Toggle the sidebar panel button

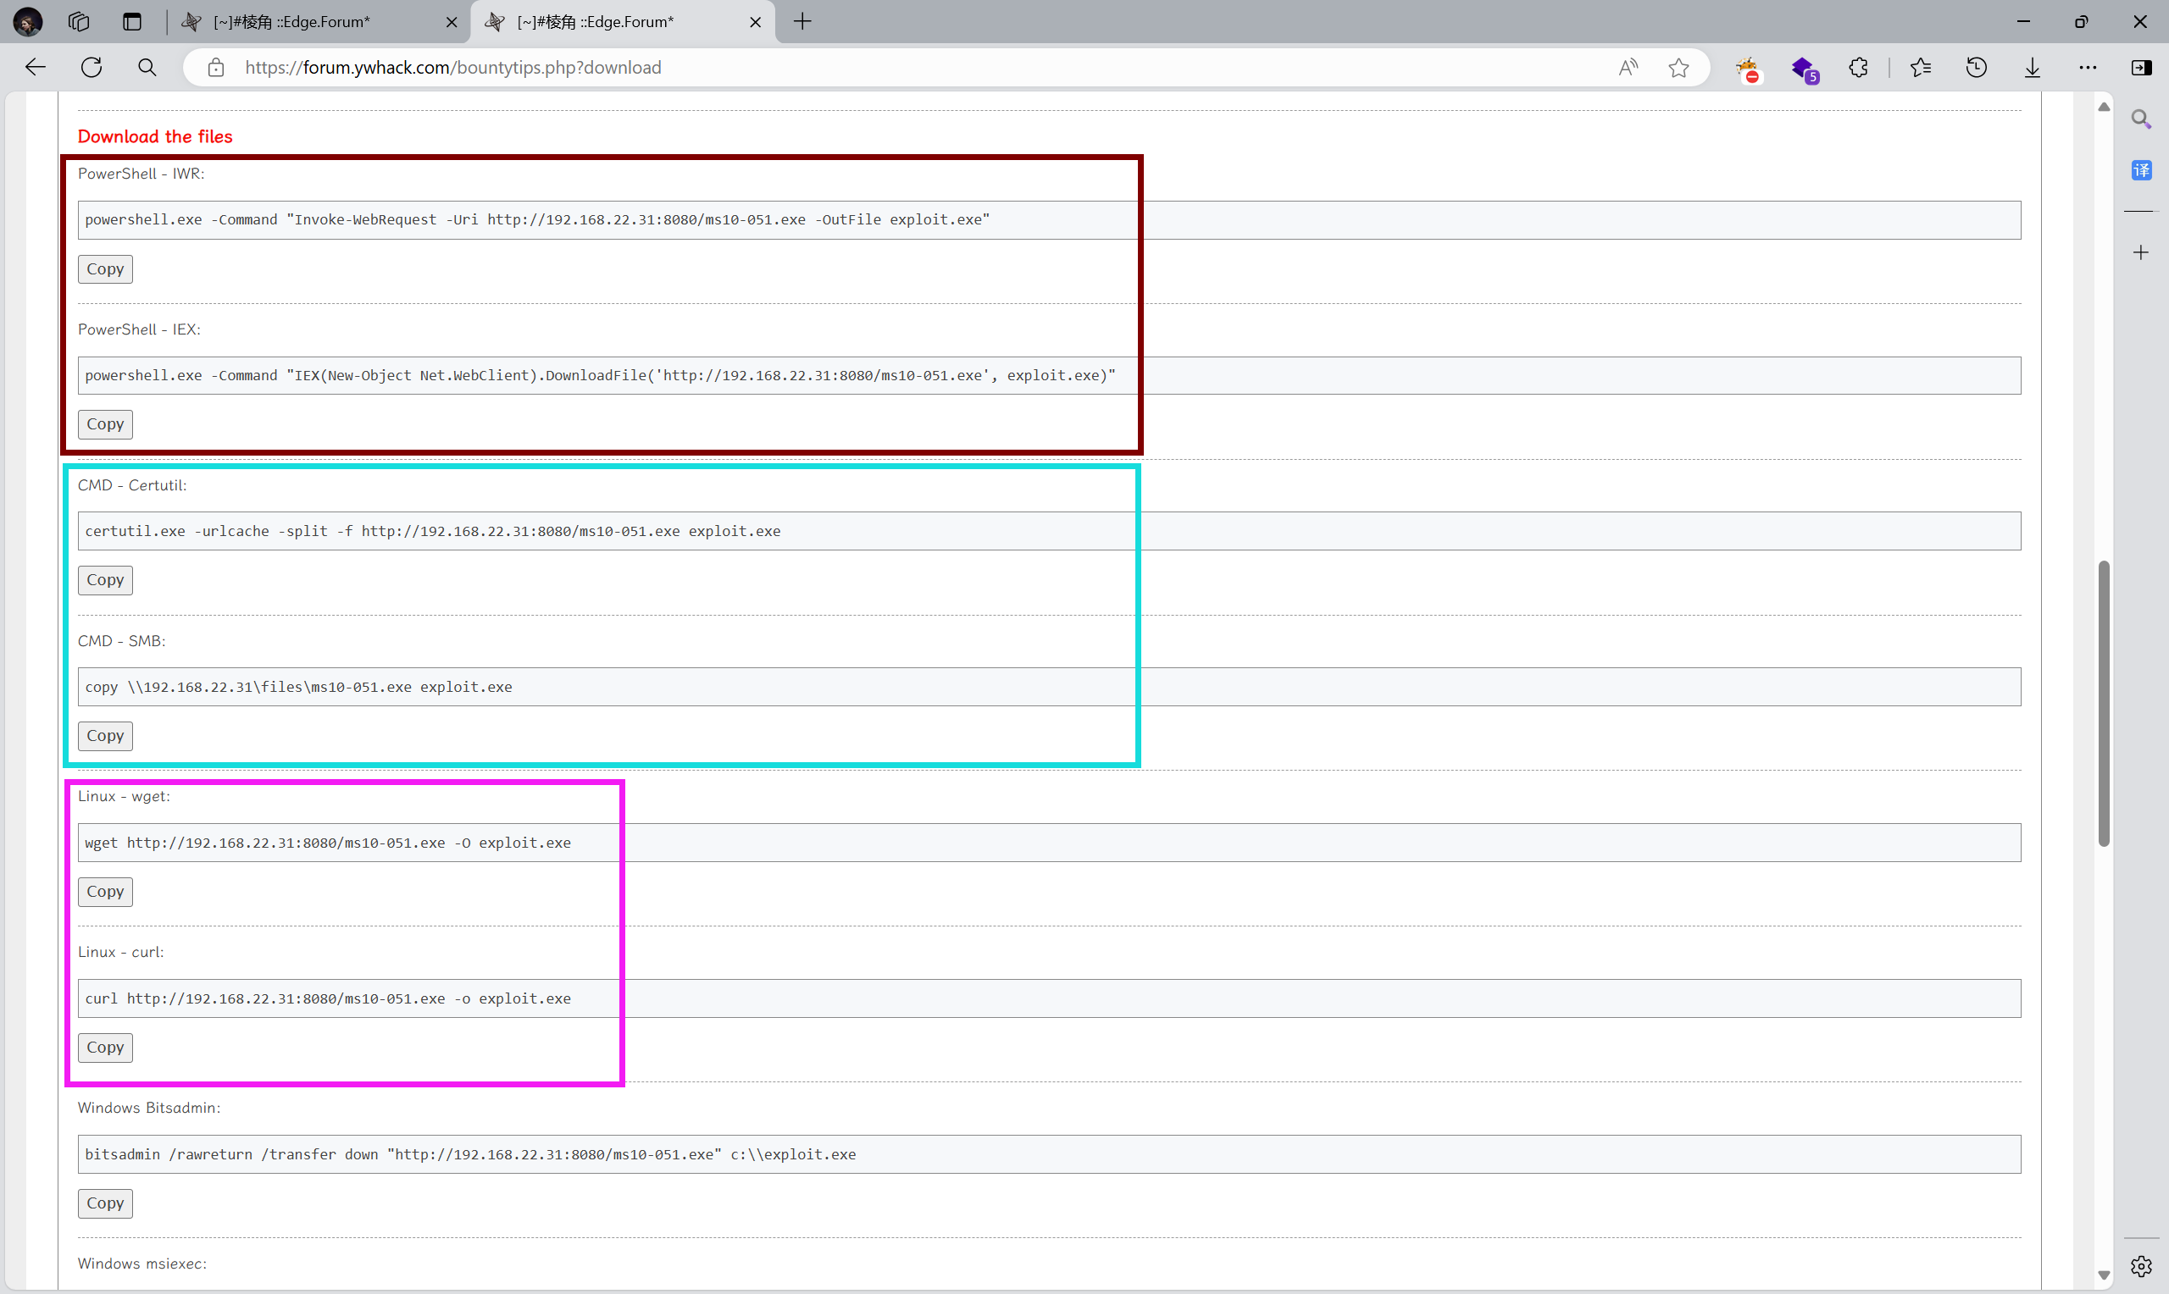[x=2141, y=67]
